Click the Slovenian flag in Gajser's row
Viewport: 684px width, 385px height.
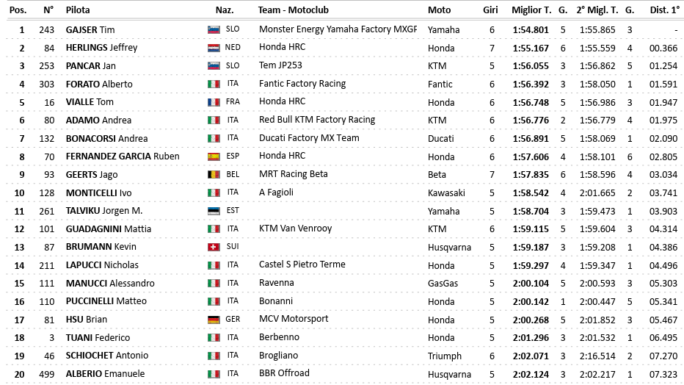click(x=214, y=30)
